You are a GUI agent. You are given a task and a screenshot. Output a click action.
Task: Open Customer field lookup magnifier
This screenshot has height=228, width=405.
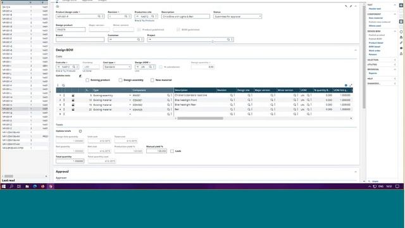click(x=139, y=39)
